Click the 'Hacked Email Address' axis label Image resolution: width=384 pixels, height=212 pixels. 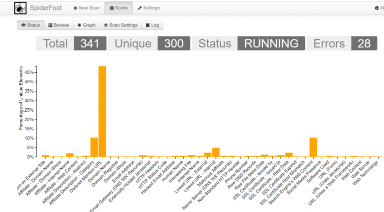158,177
